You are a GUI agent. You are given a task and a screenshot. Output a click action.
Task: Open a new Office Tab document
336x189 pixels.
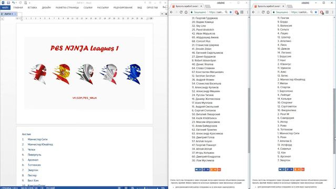pos(20,14)
